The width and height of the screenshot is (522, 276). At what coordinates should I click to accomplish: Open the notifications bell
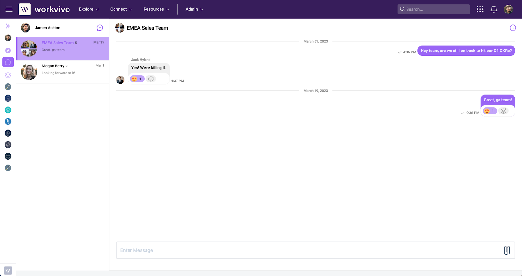pos(494,9)
